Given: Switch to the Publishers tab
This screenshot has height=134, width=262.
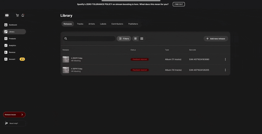Looking at the screenshot, I should (x=133, y=24).
